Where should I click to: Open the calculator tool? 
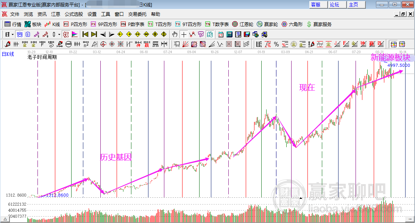[x=229, y=34]
